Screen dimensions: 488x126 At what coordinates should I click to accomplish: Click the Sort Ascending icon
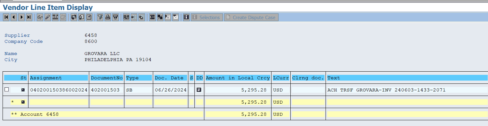coord(108,17)
